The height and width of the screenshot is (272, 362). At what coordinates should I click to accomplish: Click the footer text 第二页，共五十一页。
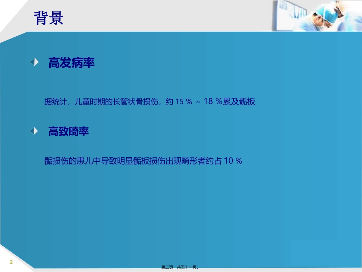click(180, 267)
